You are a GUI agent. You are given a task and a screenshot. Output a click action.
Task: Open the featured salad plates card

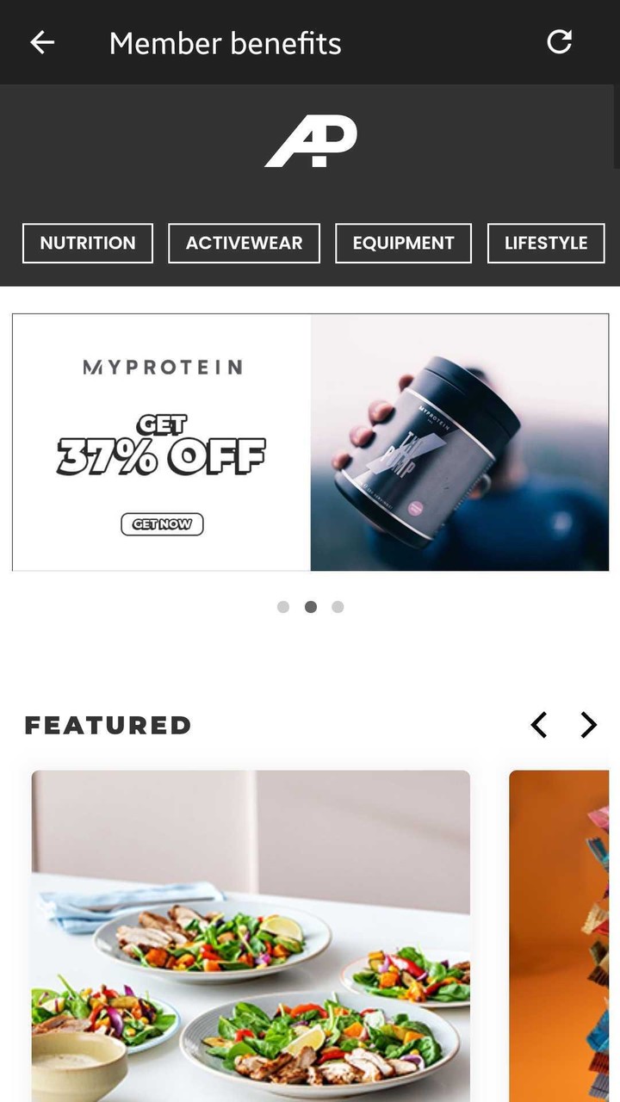click(x=251, y=936)
